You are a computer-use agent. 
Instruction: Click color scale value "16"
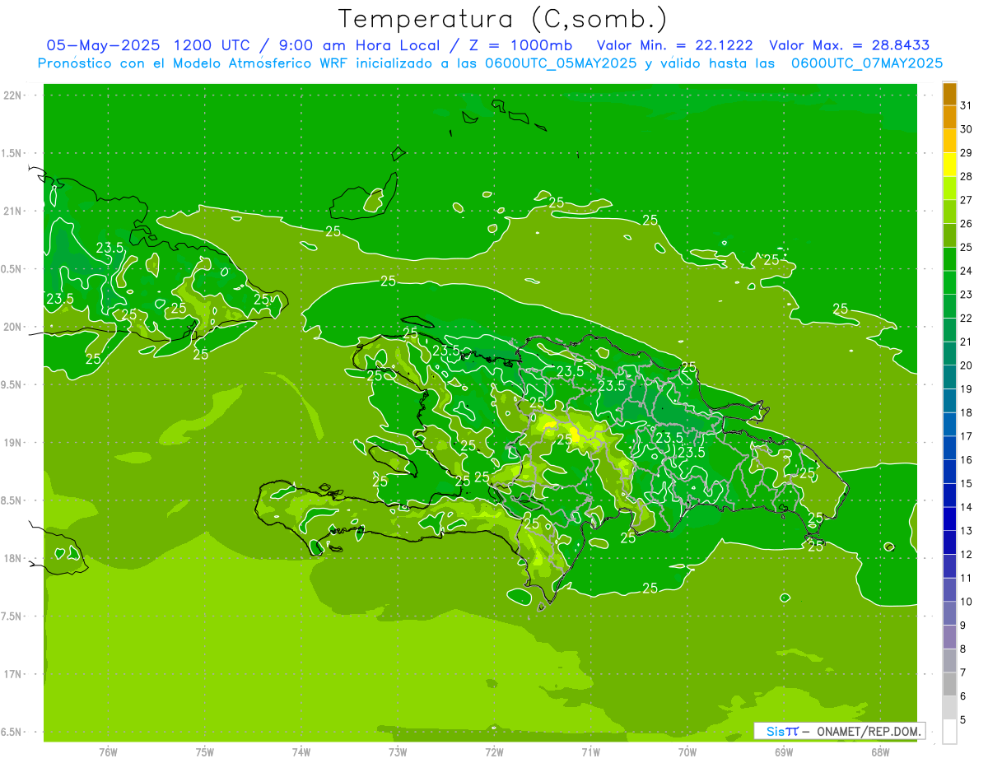coord(966,460)
